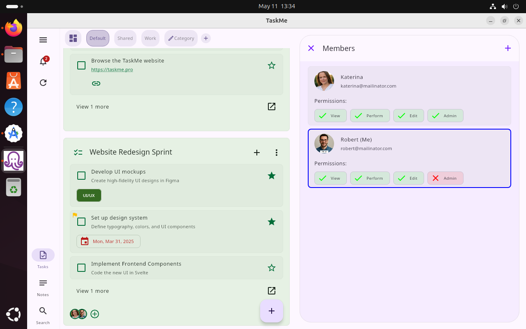The height and width of the screenshot is (329, 526).
Task: Check the Develop UI mockups checkbox
Action: click(x=81, y=176)
